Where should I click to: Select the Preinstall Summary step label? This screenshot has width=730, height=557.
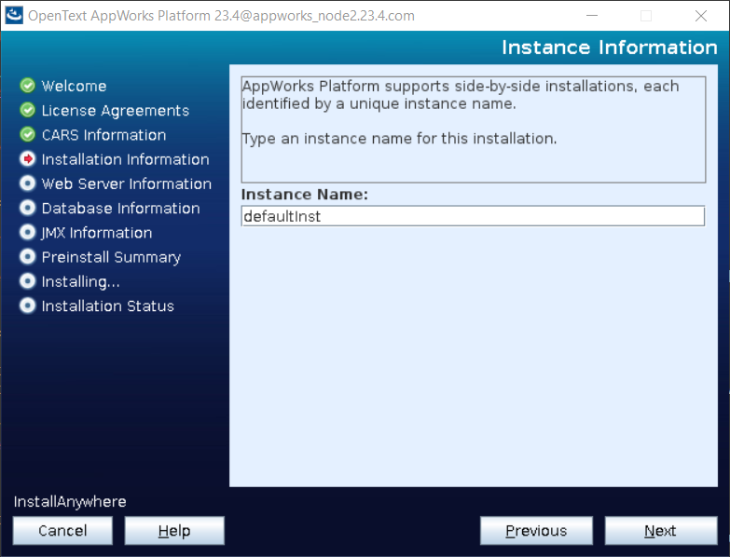tap(111, 257)
